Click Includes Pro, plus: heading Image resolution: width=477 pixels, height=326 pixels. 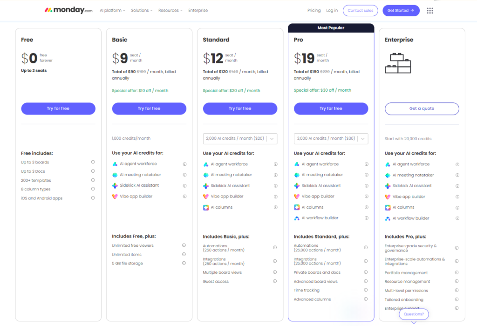pos(405,237)
